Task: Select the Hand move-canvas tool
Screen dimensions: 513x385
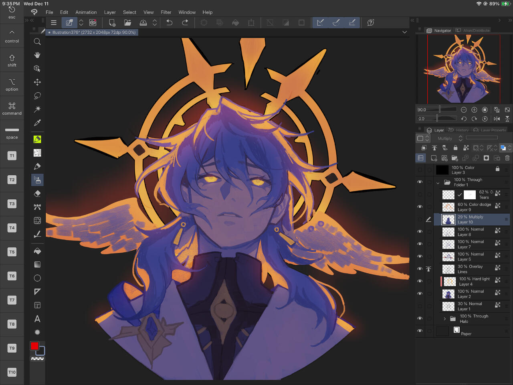Action: click(x=37, y=55)
